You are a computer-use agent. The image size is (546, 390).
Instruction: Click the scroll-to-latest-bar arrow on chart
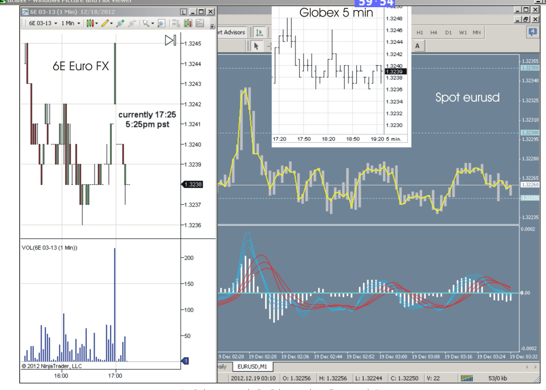[x=170, y=40]
